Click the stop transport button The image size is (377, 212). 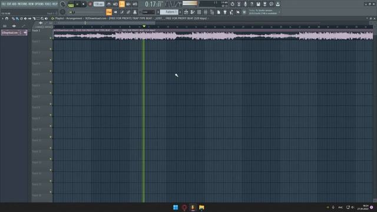(84, 4)
